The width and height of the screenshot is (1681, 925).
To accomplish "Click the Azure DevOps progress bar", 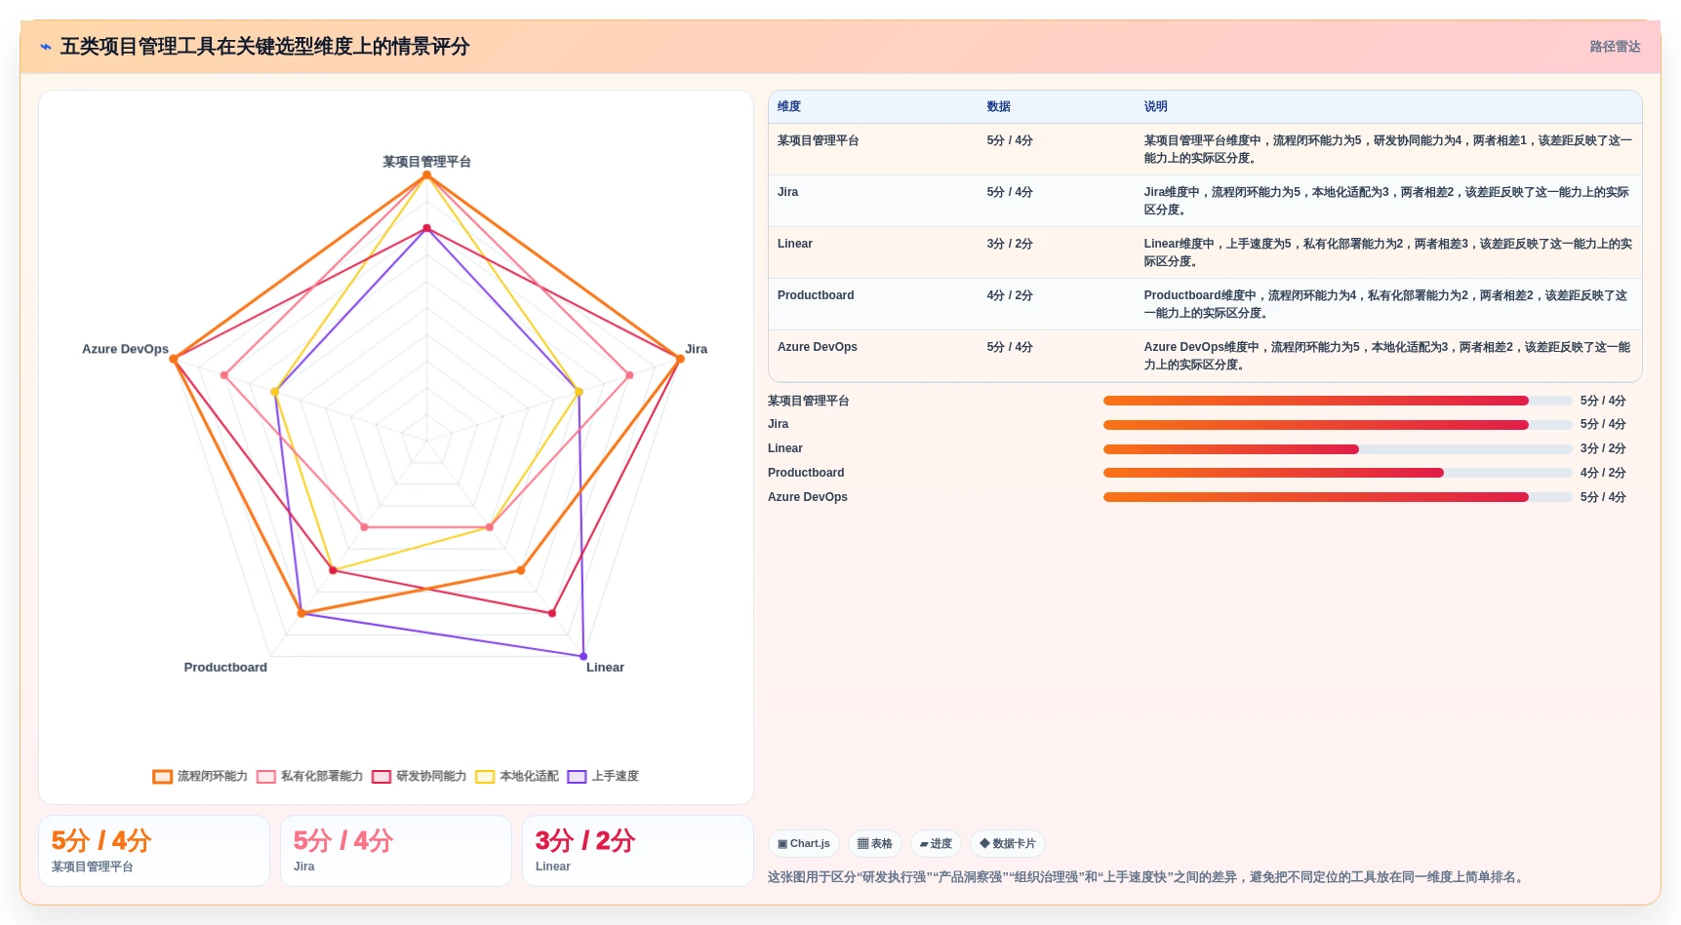I will 1338,497.
